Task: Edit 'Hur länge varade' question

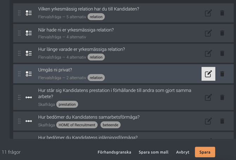Action: [208, 53]
